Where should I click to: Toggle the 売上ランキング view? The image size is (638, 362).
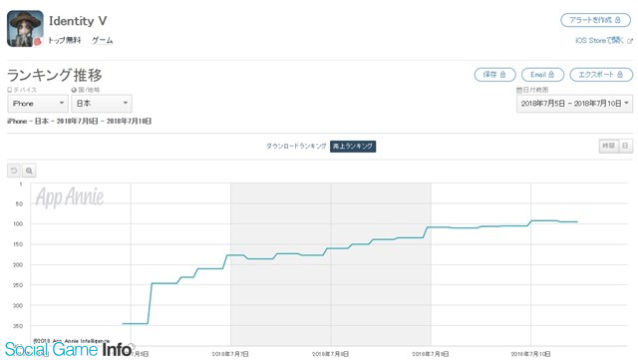point(353,147)
